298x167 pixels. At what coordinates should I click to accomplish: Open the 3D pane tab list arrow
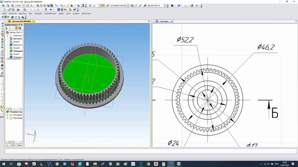tap(149, 21)
